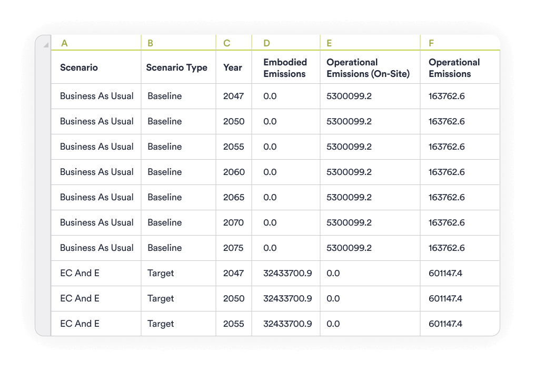Image resolution: width=555 pixels, height=370 pixels.
Task: Click 5300099.2 in the 2075 row
Action: (x=370, y=248)
